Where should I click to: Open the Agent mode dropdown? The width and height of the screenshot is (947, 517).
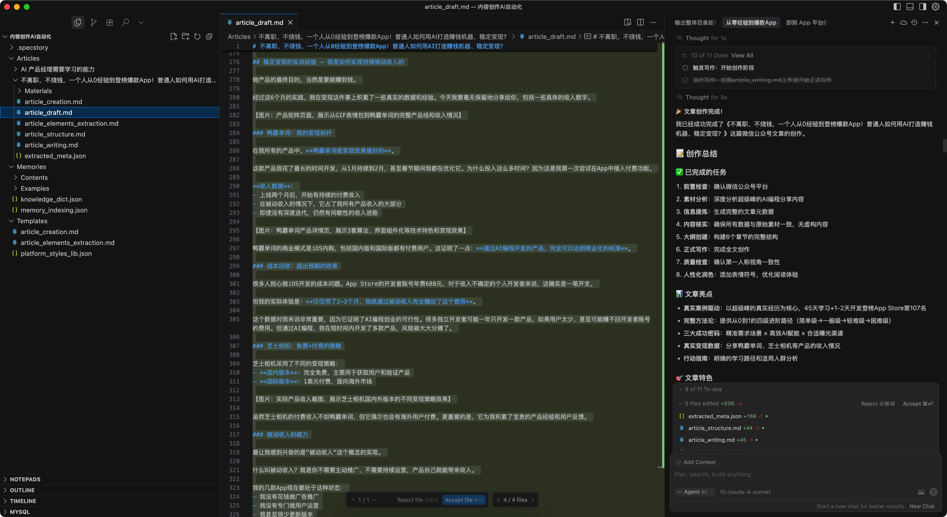pos(696,492)
